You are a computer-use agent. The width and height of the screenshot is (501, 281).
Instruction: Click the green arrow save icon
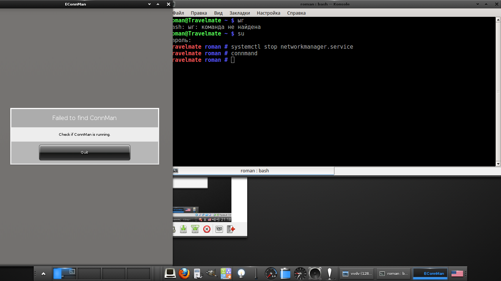click(183, 229)
